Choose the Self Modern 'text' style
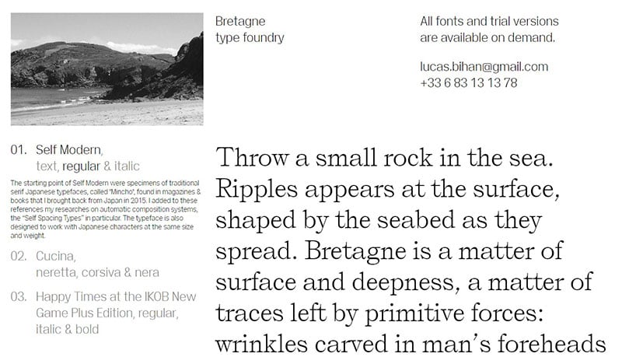The width and height of the screenshot is (622, 357). (x=47, y=166)
